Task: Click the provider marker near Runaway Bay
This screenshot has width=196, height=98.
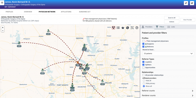Action: click(x=19, y=43)
